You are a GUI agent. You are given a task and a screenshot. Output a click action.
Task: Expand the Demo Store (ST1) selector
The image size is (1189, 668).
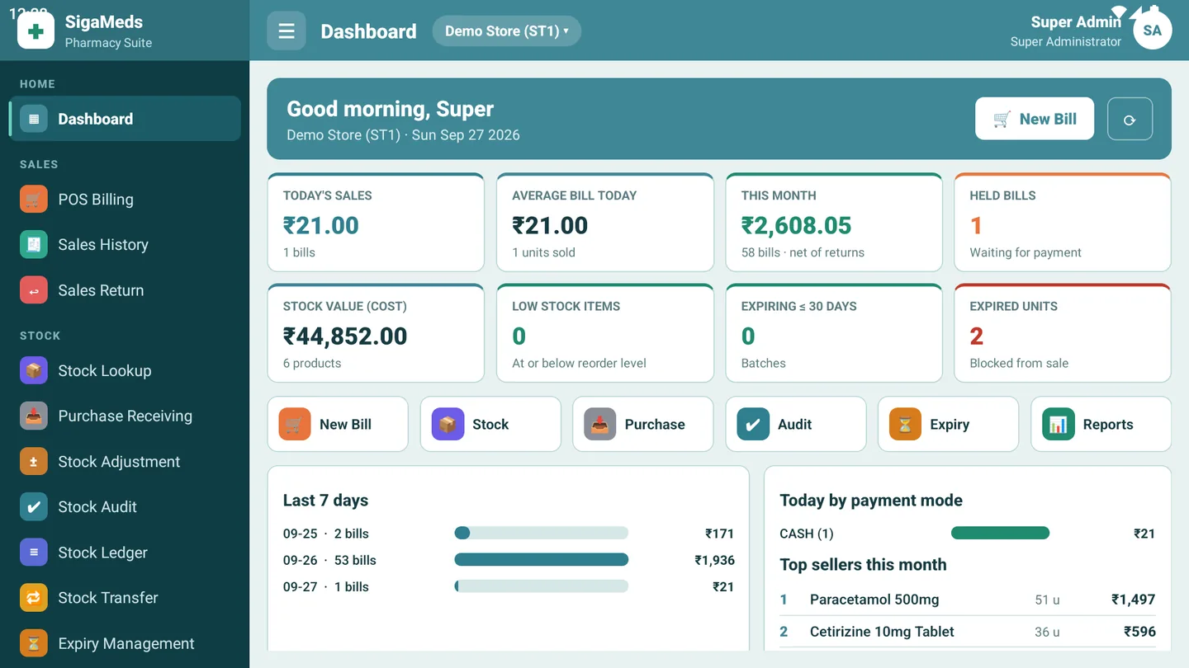click(507, 31)
